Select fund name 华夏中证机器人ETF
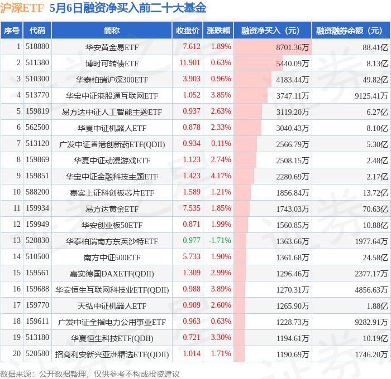391x379 pixels. click(x=112, y=128)
